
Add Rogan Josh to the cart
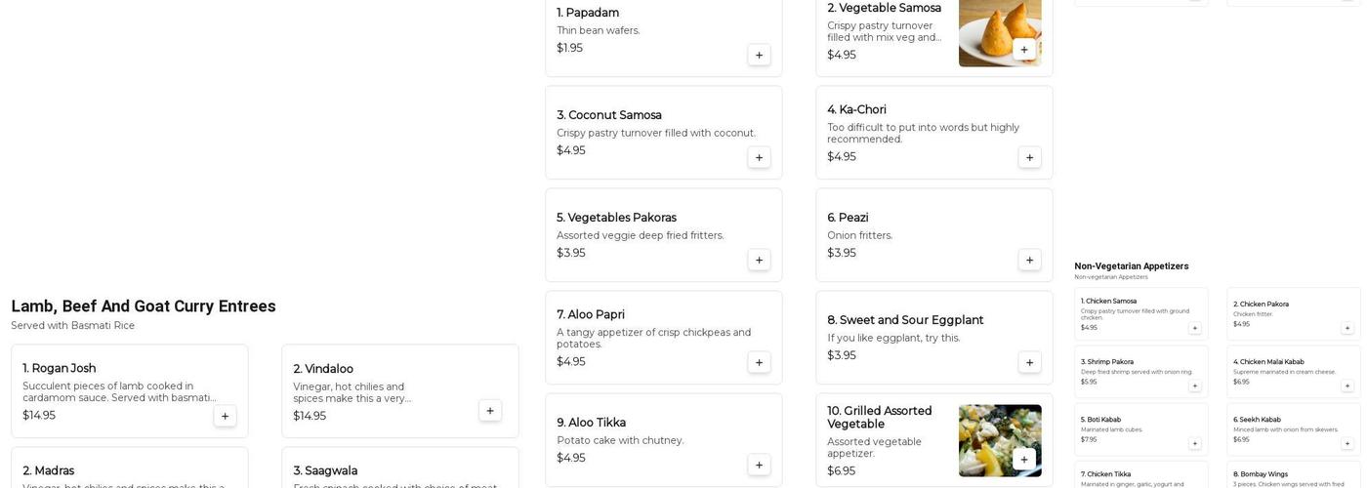[x=225, y=416]
